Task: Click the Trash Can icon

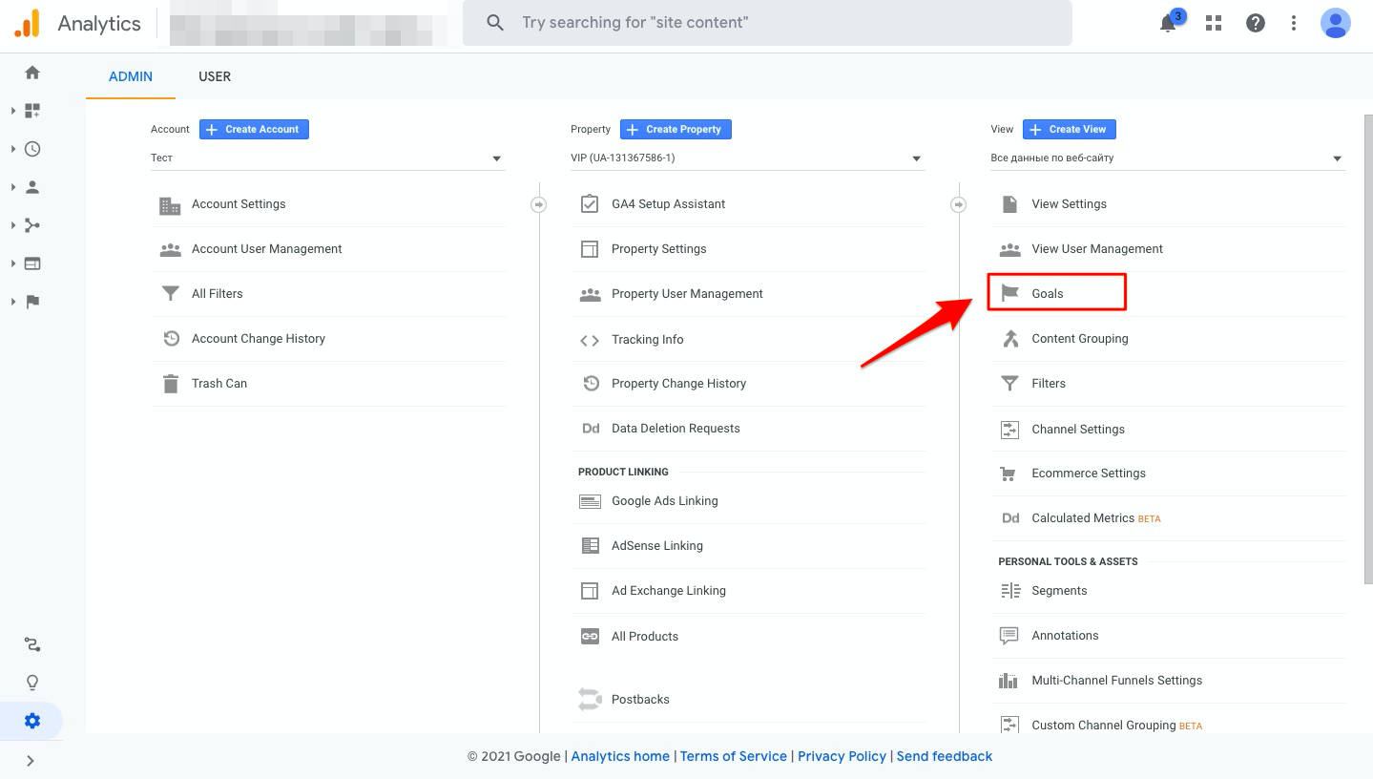Action: (x=170, y=384)
